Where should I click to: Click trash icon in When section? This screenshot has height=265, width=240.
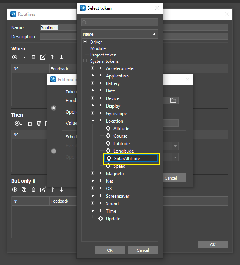coord(33,57)
